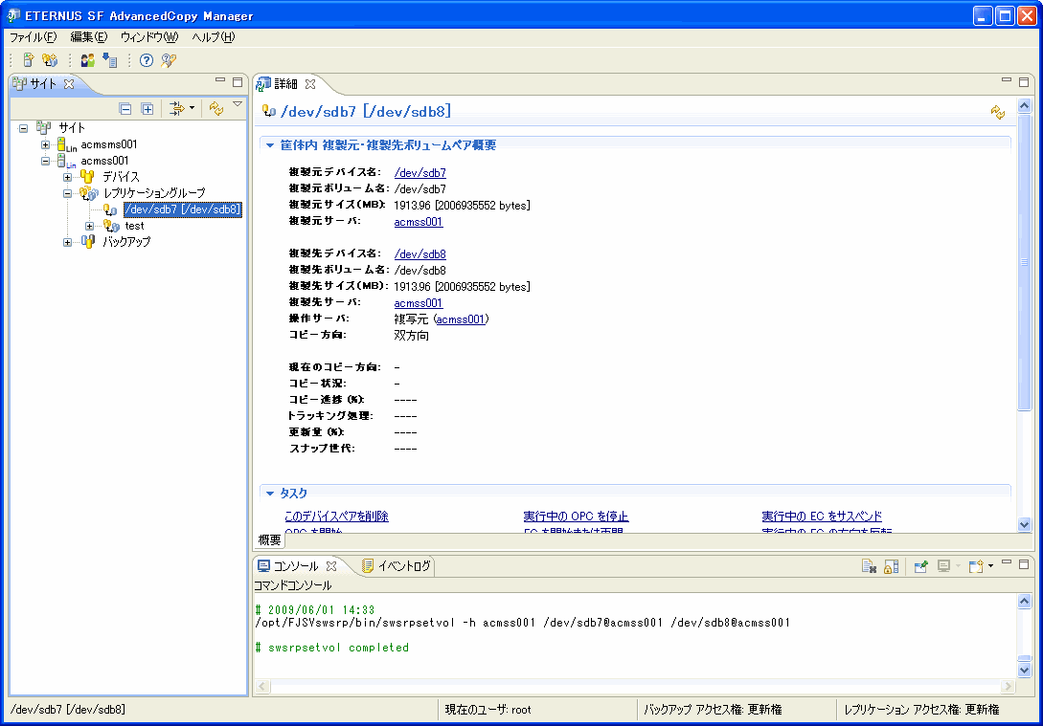
Task: Open the 編集(E) menu
Action: [88, 37]
